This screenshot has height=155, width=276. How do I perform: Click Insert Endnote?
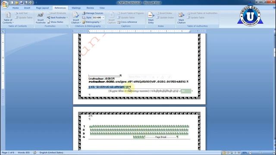(x=56, y=13)
